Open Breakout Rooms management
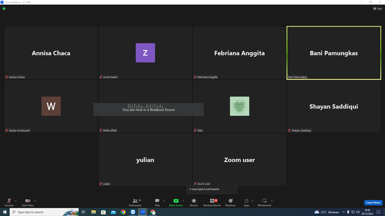 pos(212,202)
